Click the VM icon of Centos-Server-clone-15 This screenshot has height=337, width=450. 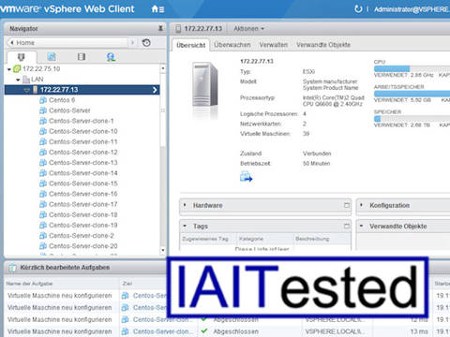[x=43, y=183]
